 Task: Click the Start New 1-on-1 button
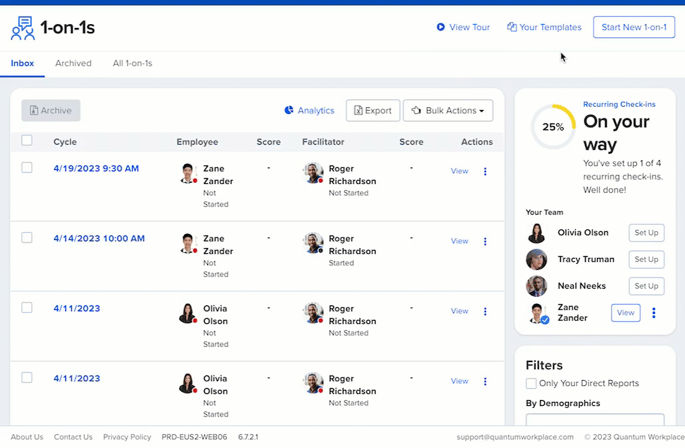(634, 27)
